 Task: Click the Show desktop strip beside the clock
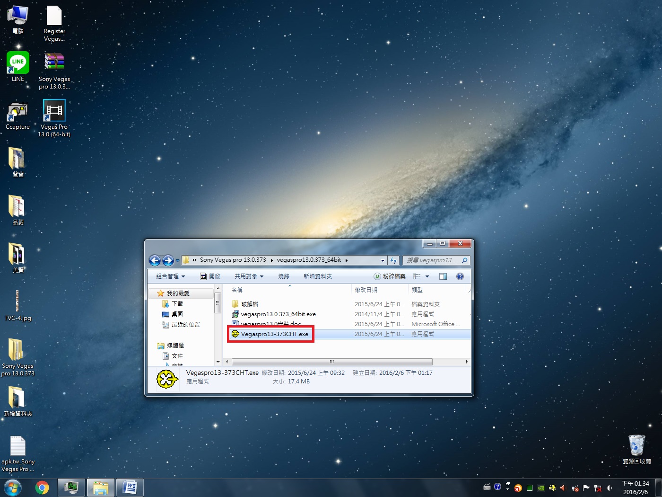pyautogui.click(x=658, y=488)
